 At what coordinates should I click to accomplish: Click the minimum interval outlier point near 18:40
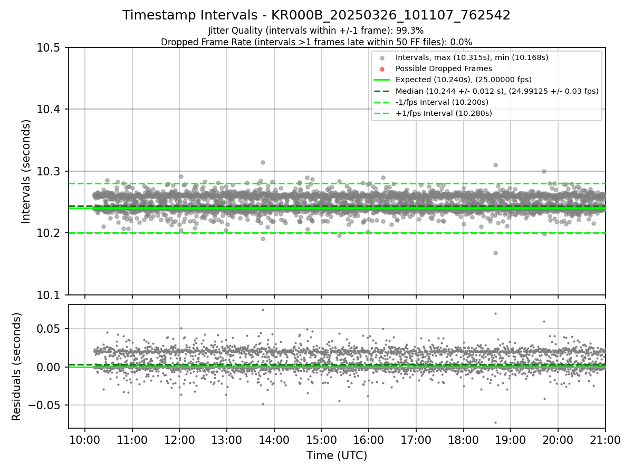pos(495,253)
